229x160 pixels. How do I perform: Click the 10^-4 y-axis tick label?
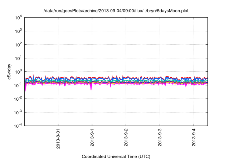point(18,126)
